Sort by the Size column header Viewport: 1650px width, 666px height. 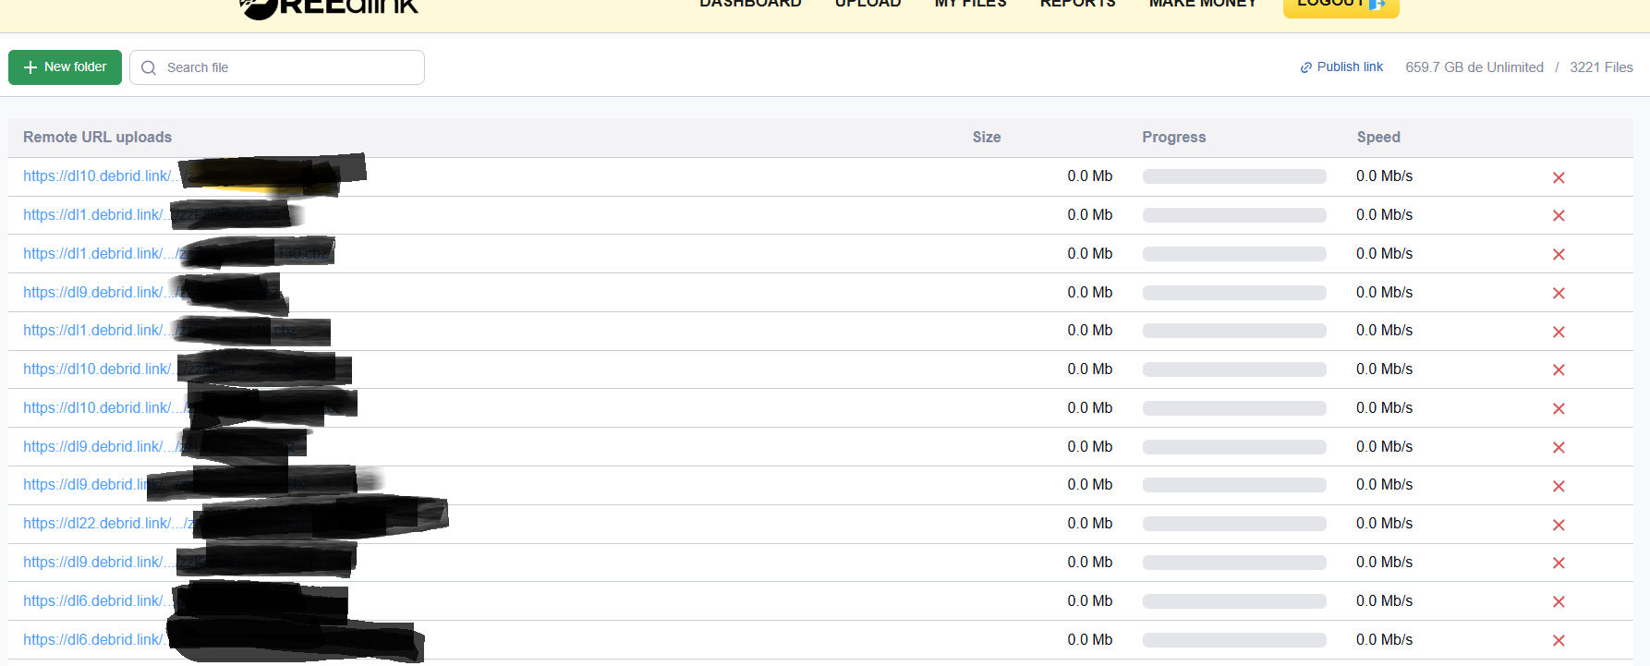(987, 137)
